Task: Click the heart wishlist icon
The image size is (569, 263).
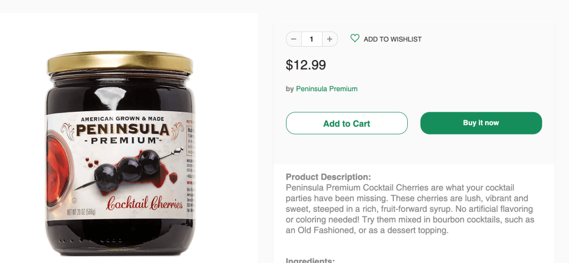Action: click(355, 38)
